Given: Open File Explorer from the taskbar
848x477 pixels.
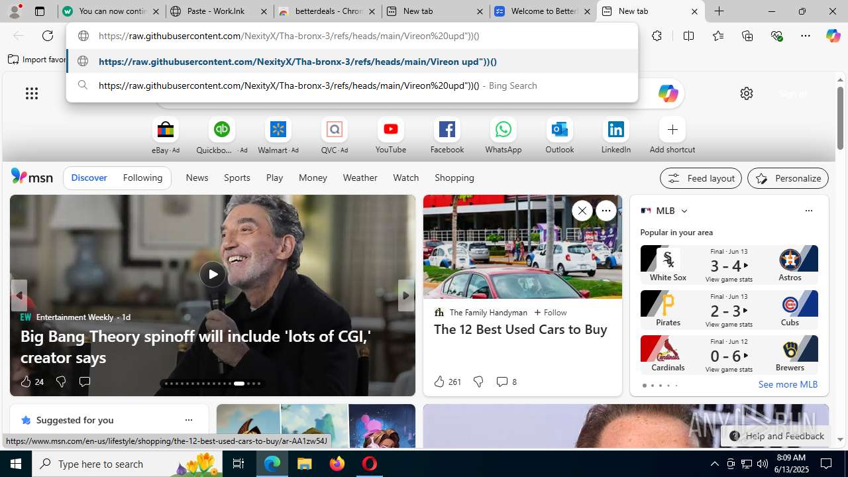Looking at the screenshot, I should [x=305, y=464].
